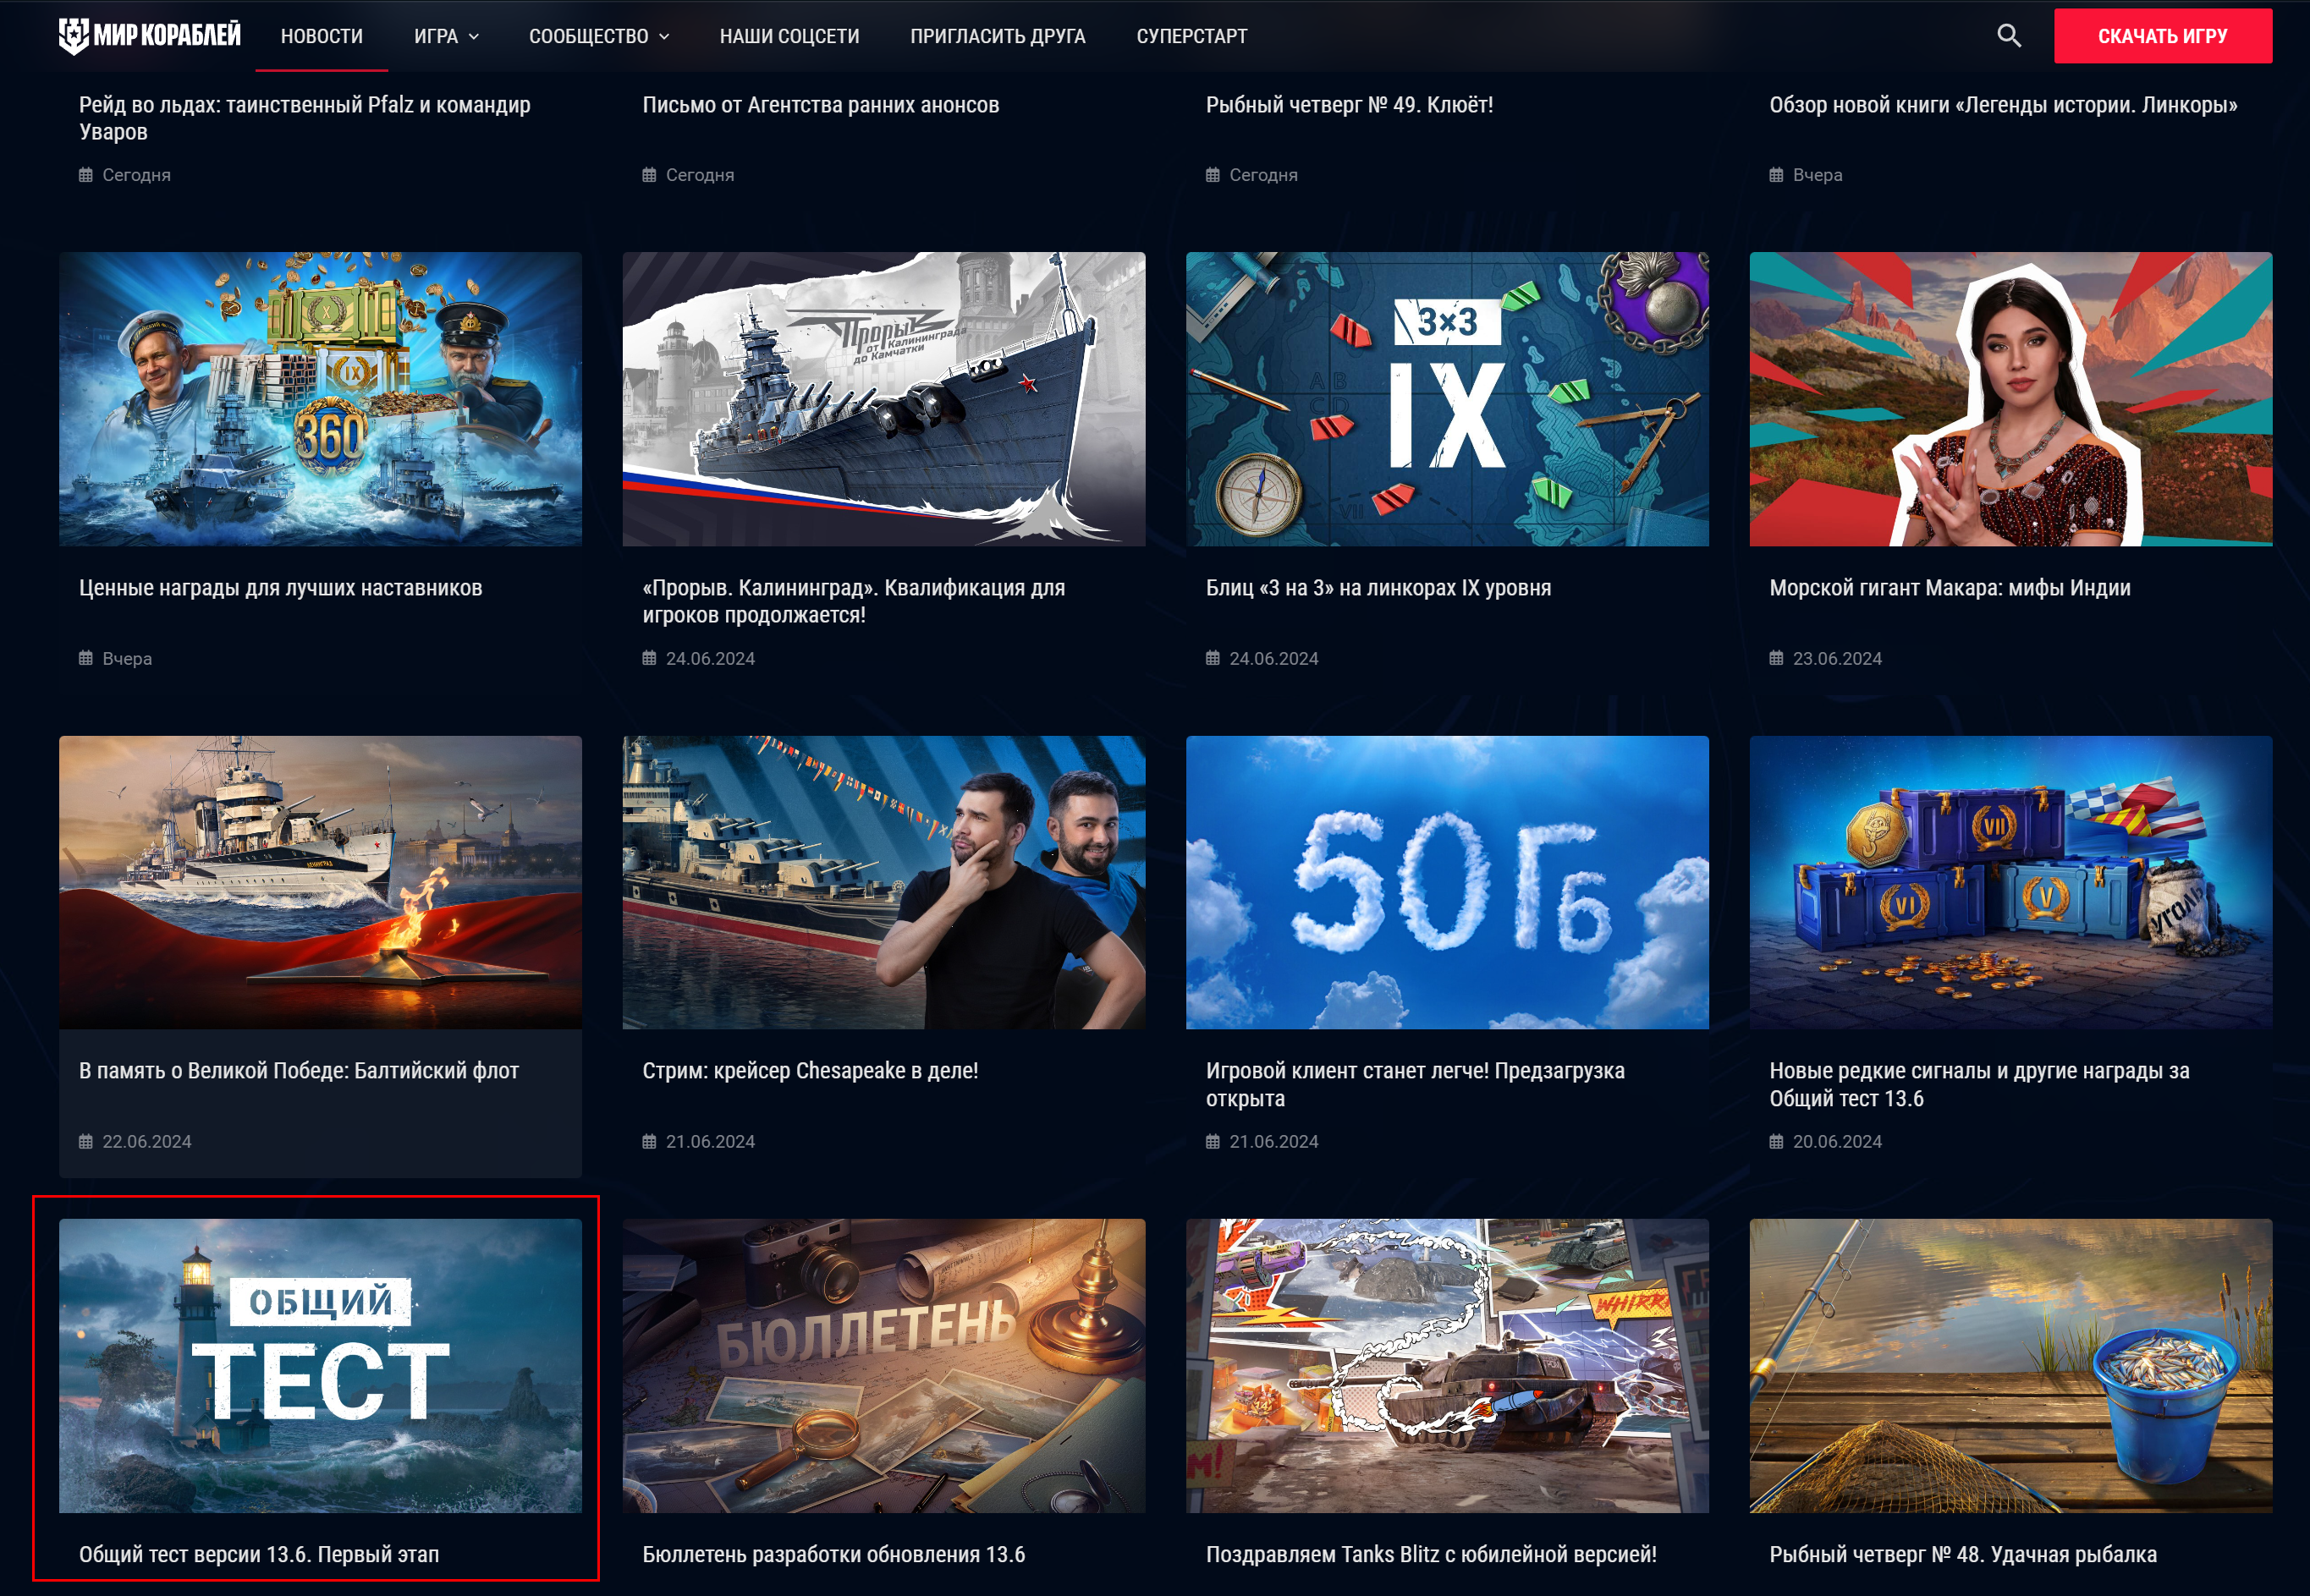Click calendar icon under Письмо от Агентства
The height and width of the screenshot is (1596, 2310).
[x=649, y=175]
